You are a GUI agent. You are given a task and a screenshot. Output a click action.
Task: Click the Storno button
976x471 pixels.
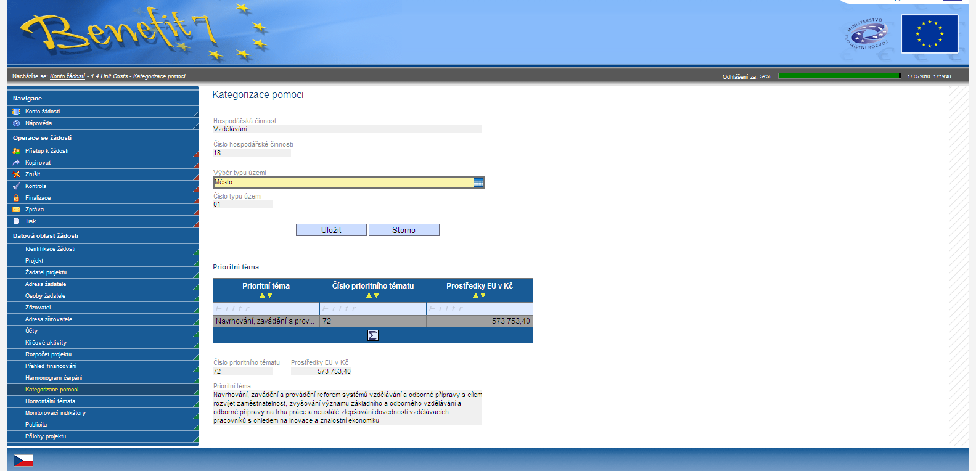pyautogui.click(x=404, y=230)
